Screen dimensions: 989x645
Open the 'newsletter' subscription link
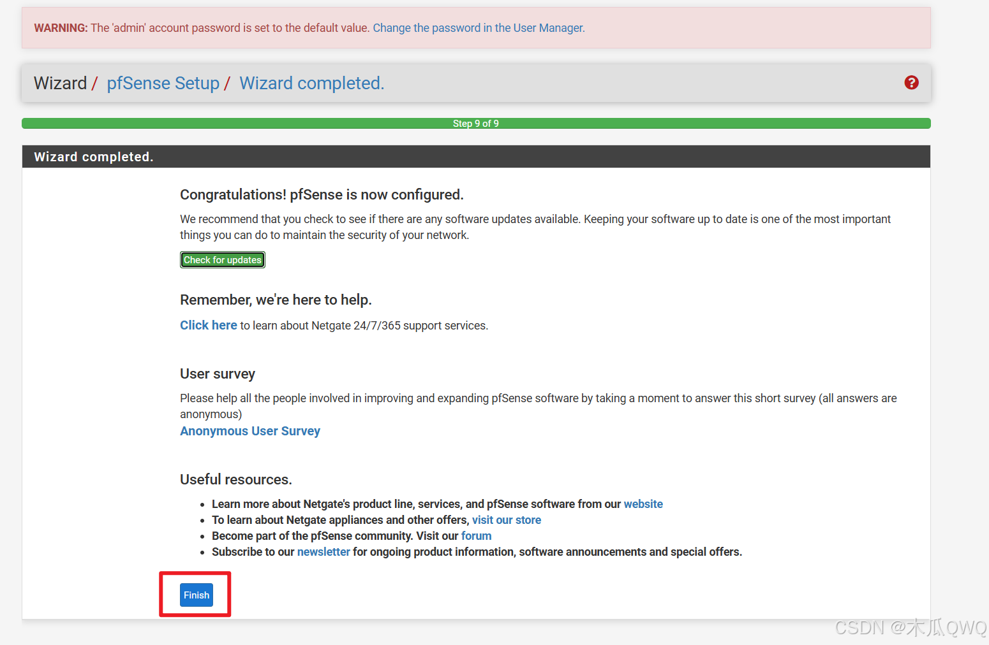(x=323, y=552)
